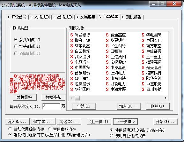This screenshot has height=142, width=184.
Task: Select the S icon beside 东风汽车
Action: pos(71,62)
